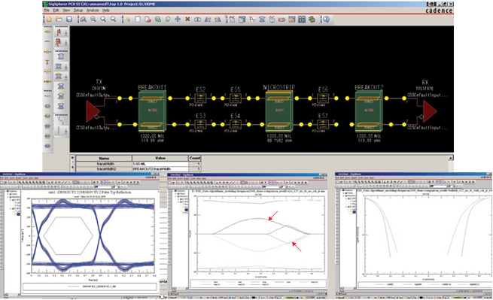Screen dimensions: 493x300
Task: Click the New file toolbar icon
Action: point(49,20)
